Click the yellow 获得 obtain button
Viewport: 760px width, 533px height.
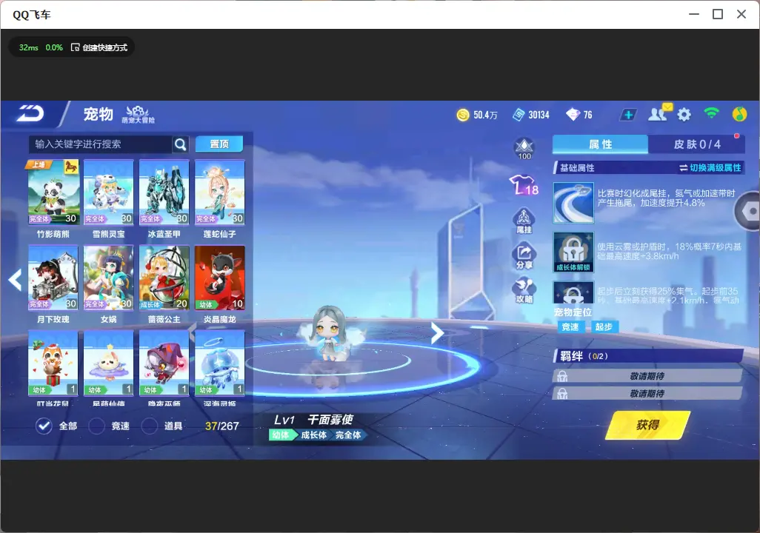click(647, 425)
